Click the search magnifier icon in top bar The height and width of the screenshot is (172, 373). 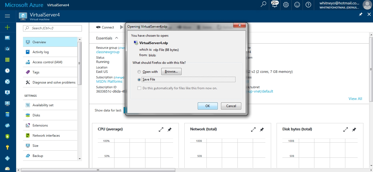pos(263,5)
